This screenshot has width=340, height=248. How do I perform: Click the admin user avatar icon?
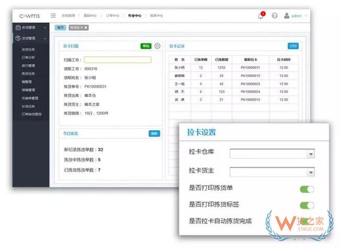[287, 16]
